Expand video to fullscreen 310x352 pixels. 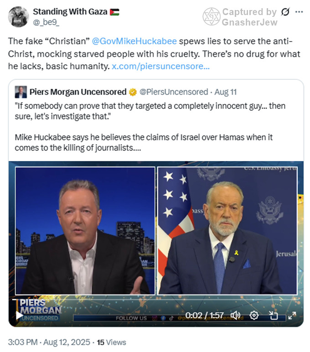pyautogui.click(x=292, y=316)
